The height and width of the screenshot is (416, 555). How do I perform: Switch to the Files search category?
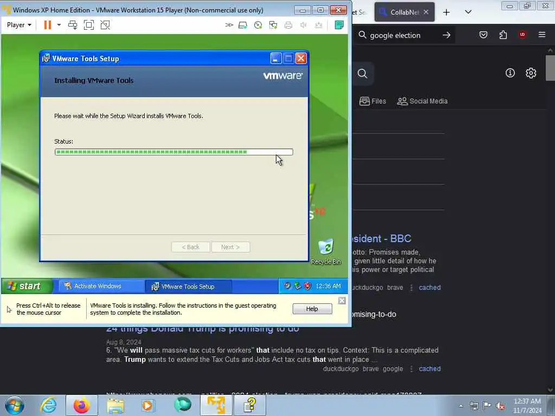tap(373, 101)
